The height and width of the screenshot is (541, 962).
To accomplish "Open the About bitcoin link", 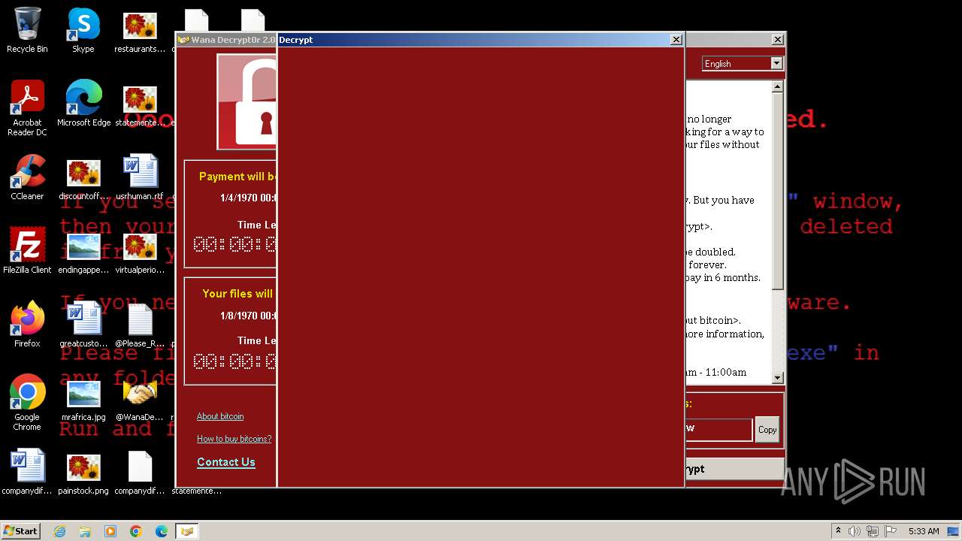I will coord(220,416).
